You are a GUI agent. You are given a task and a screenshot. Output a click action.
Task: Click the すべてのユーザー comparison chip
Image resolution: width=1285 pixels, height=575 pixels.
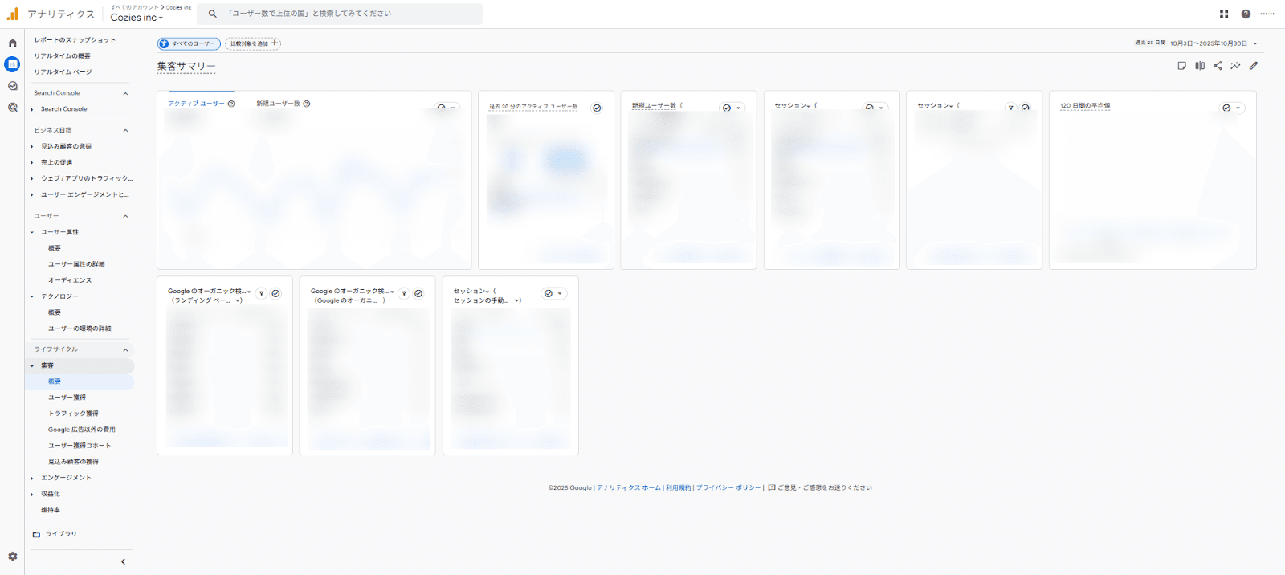(189, 43)
